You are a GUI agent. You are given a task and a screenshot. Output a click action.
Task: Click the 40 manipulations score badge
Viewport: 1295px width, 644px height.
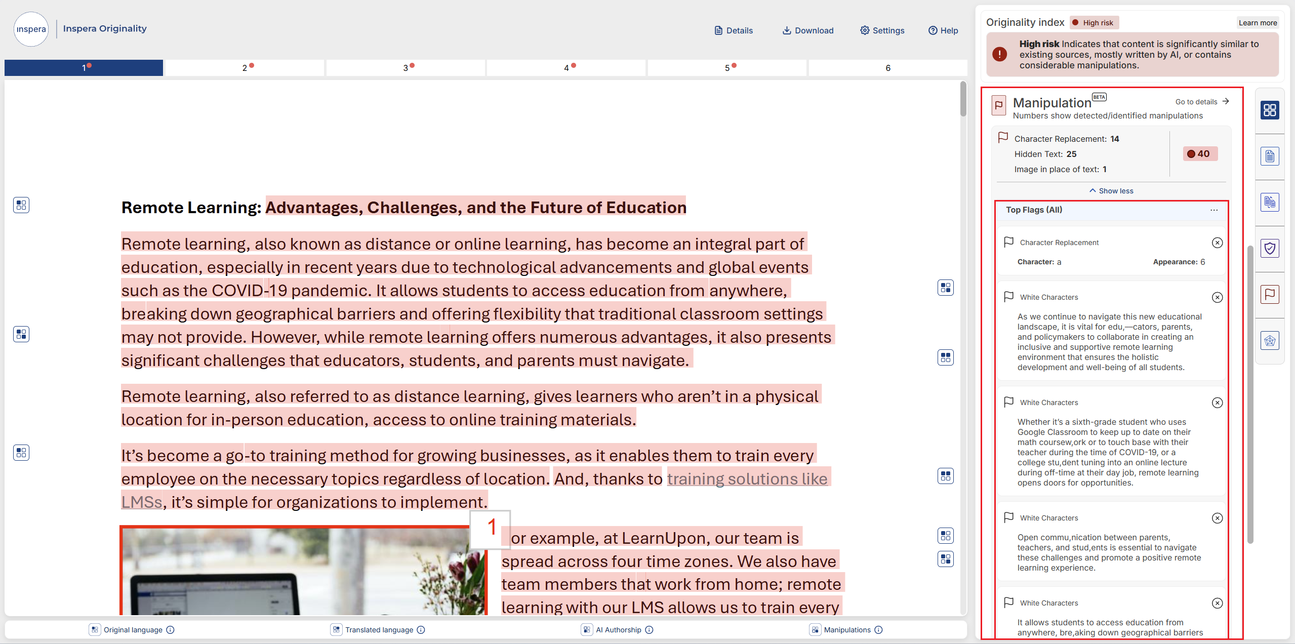pos(1200,154)
